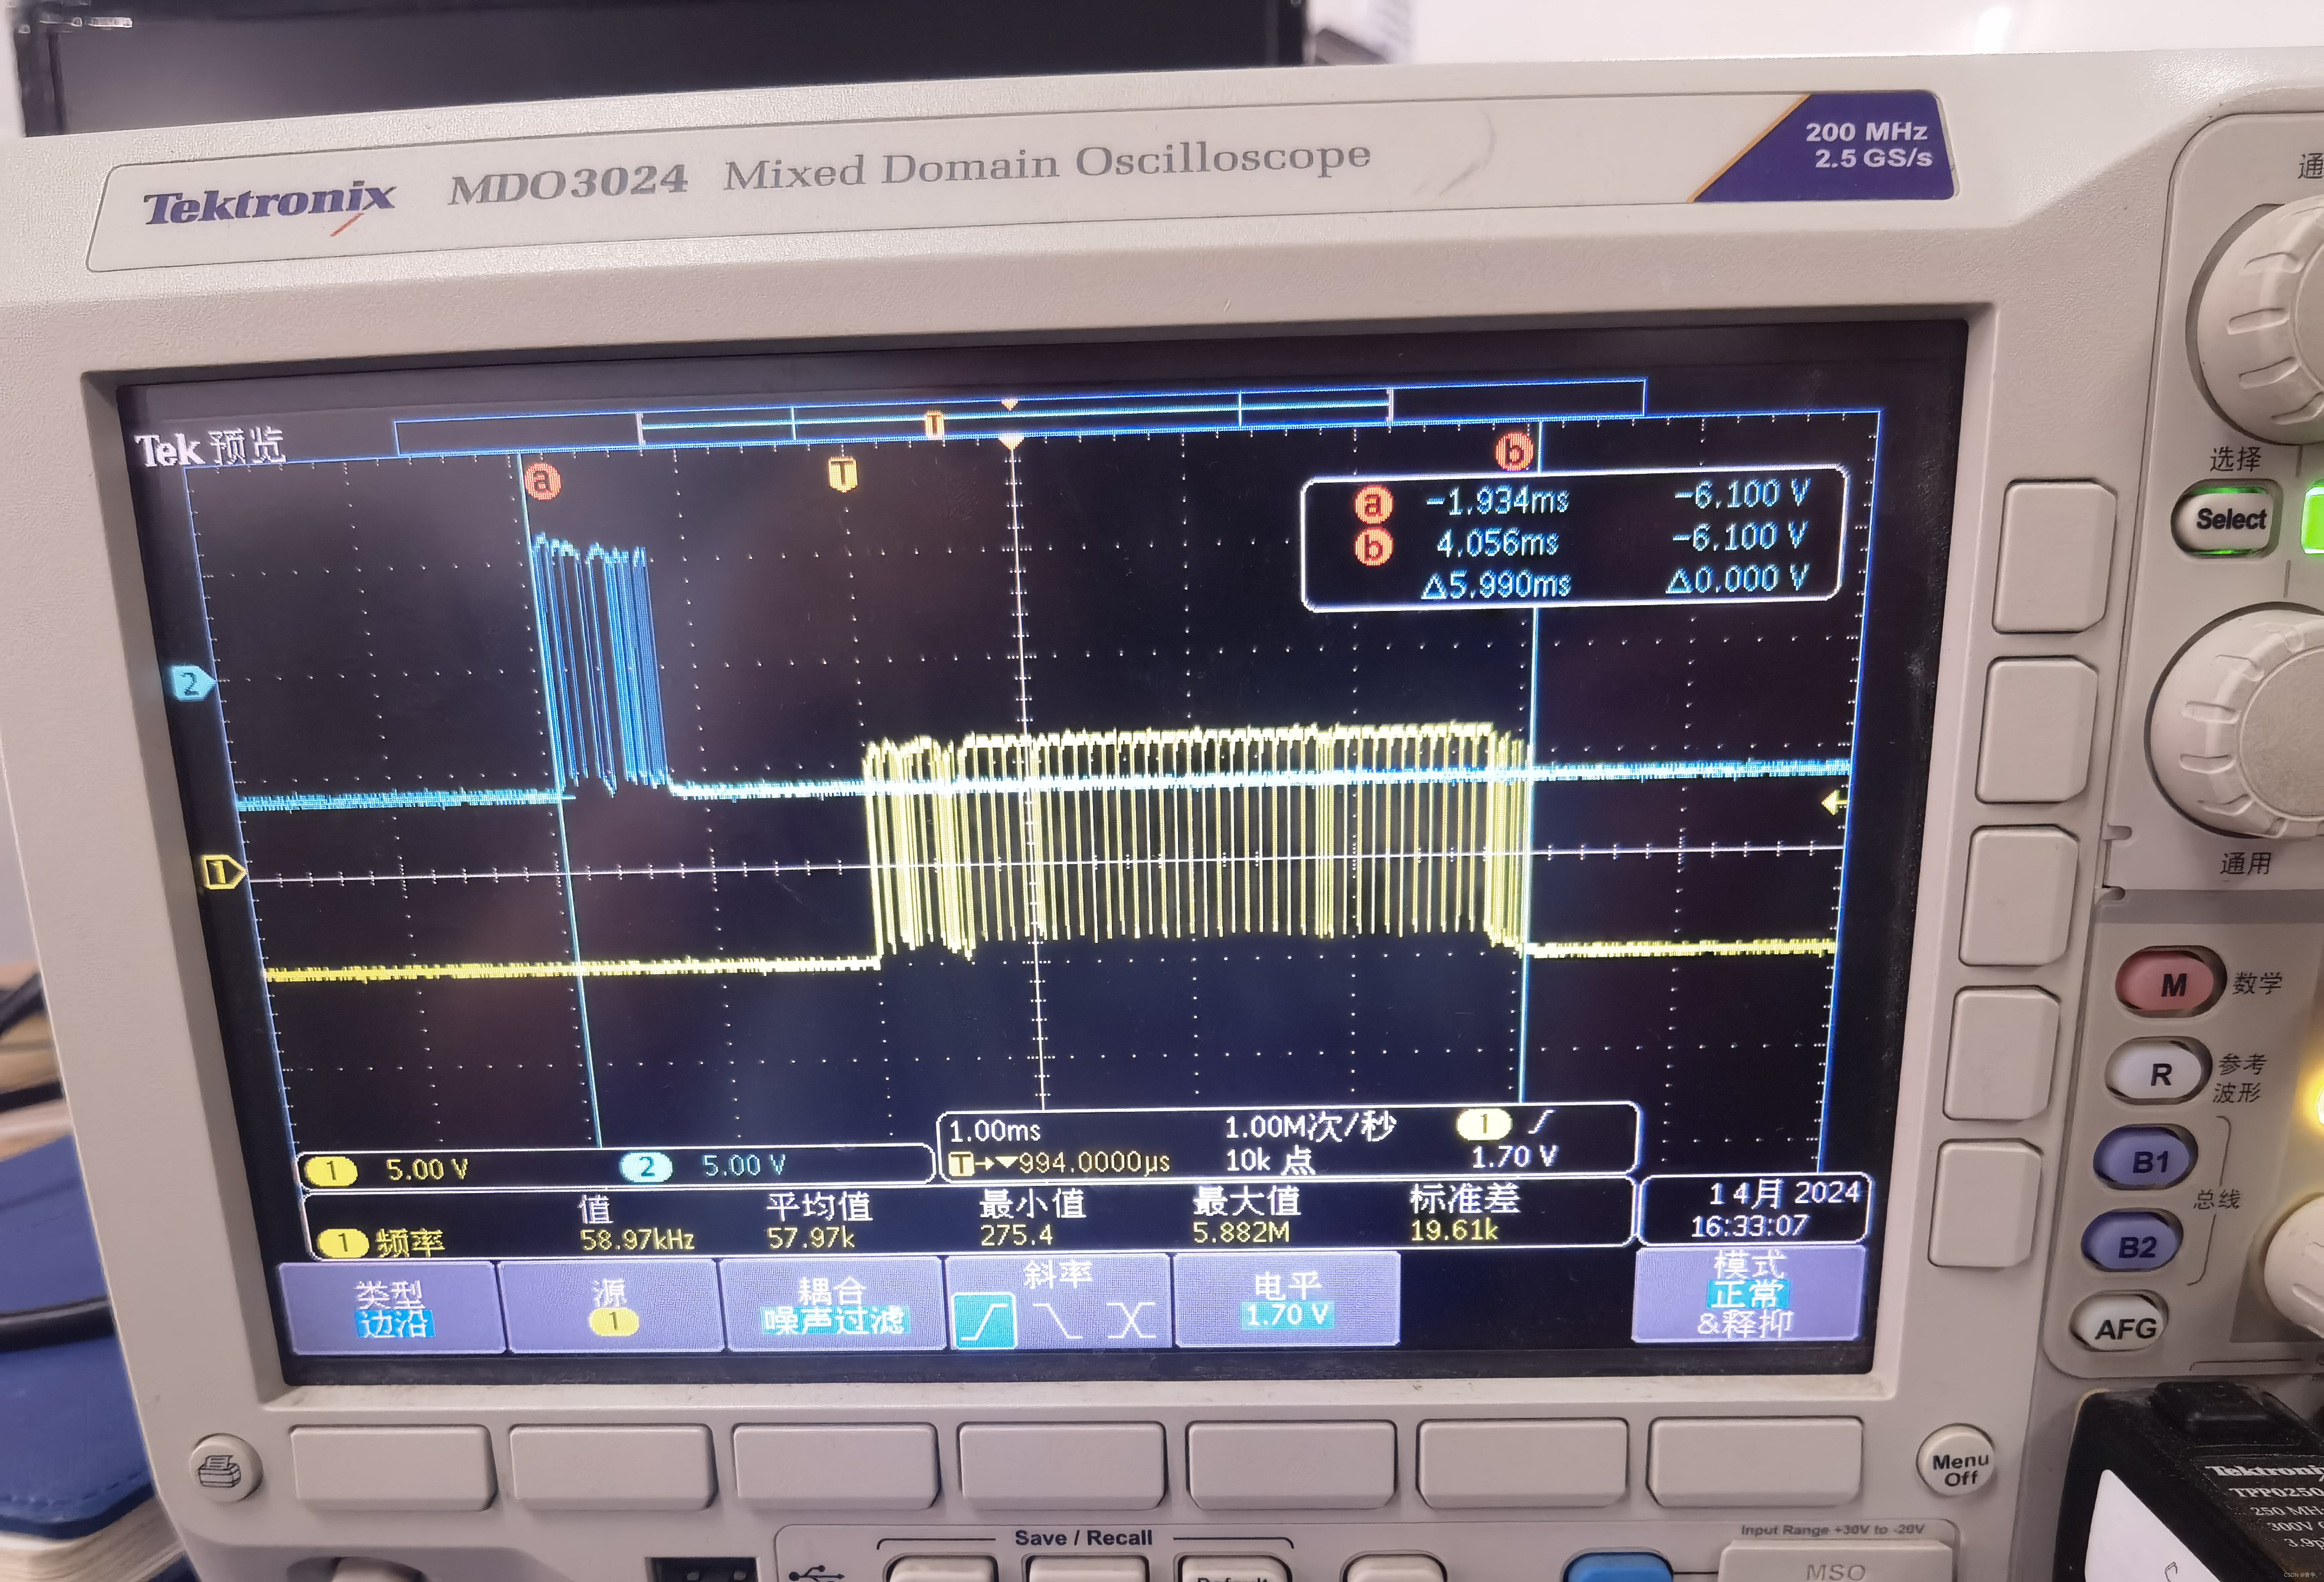Click cursor b marker at top of graticule
Image resolution: width=2324 pixels, height=1582 pixels.
point(1513,451)
